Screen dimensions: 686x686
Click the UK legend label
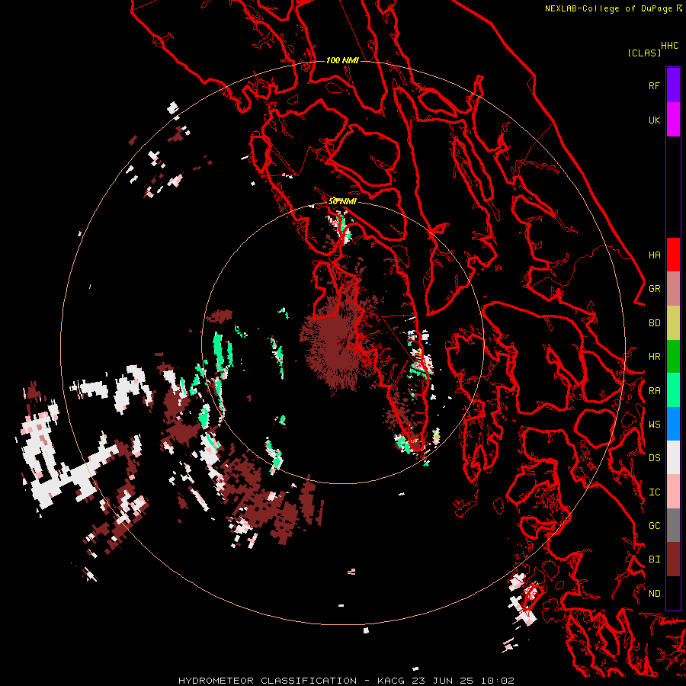coord(654,120)
